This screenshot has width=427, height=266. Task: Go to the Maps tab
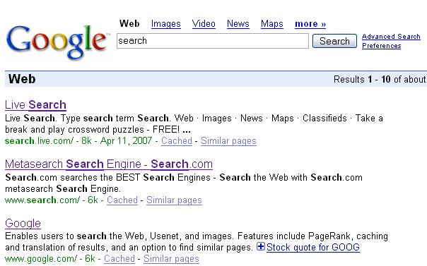point(271,24)
